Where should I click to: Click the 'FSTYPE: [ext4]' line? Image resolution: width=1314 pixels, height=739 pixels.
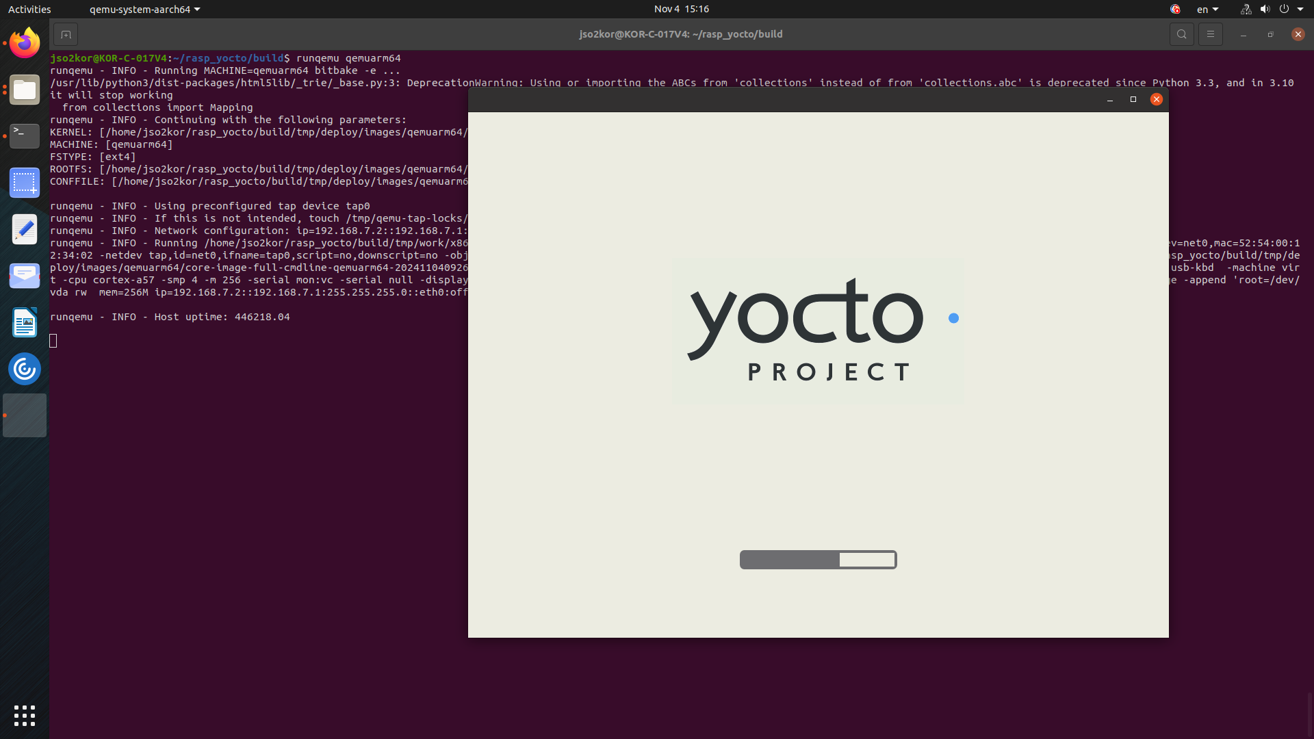click(93, 157)
